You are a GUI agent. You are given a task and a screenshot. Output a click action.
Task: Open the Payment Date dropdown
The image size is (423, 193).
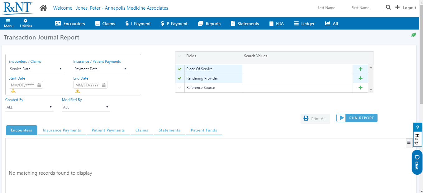pos(100,69)
